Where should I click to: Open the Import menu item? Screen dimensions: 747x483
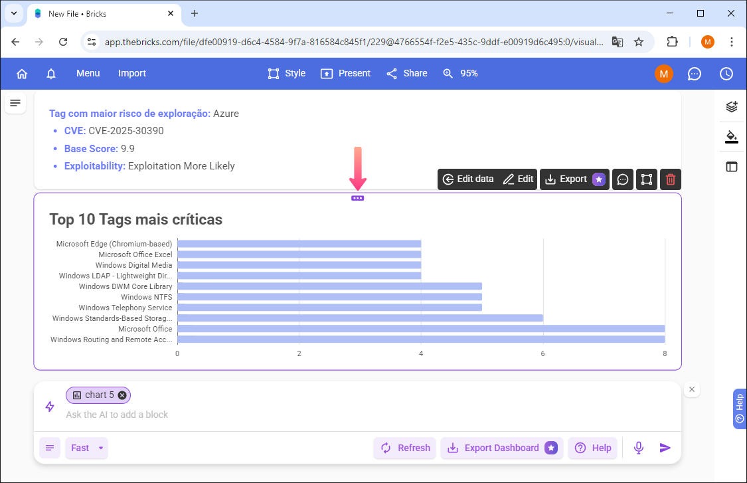132,74
